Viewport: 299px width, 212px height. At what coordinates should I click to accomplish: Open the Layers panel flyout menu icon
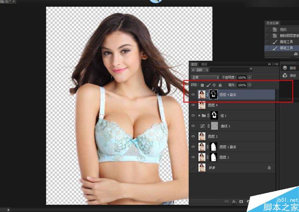point(276,64)
